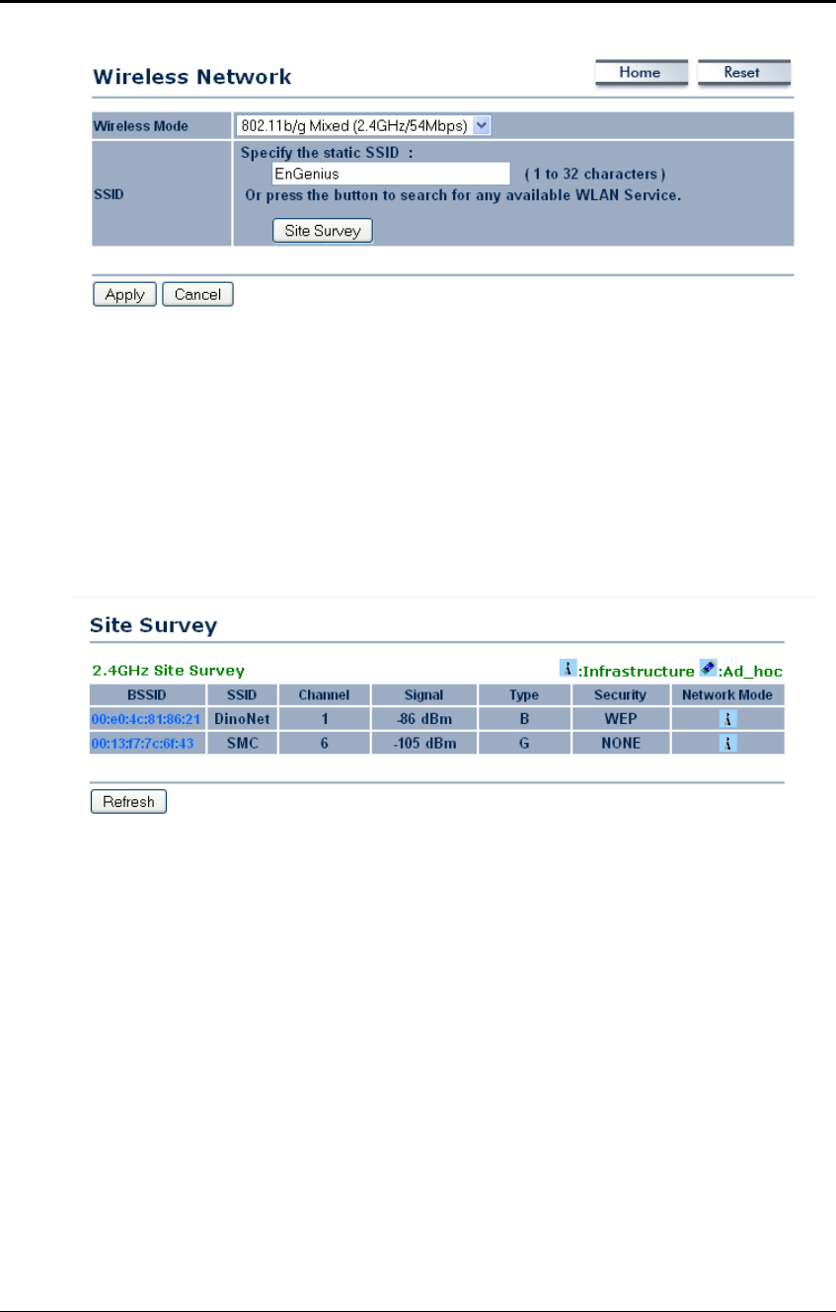Select the DinoNet SSID cell

point(242,719)
